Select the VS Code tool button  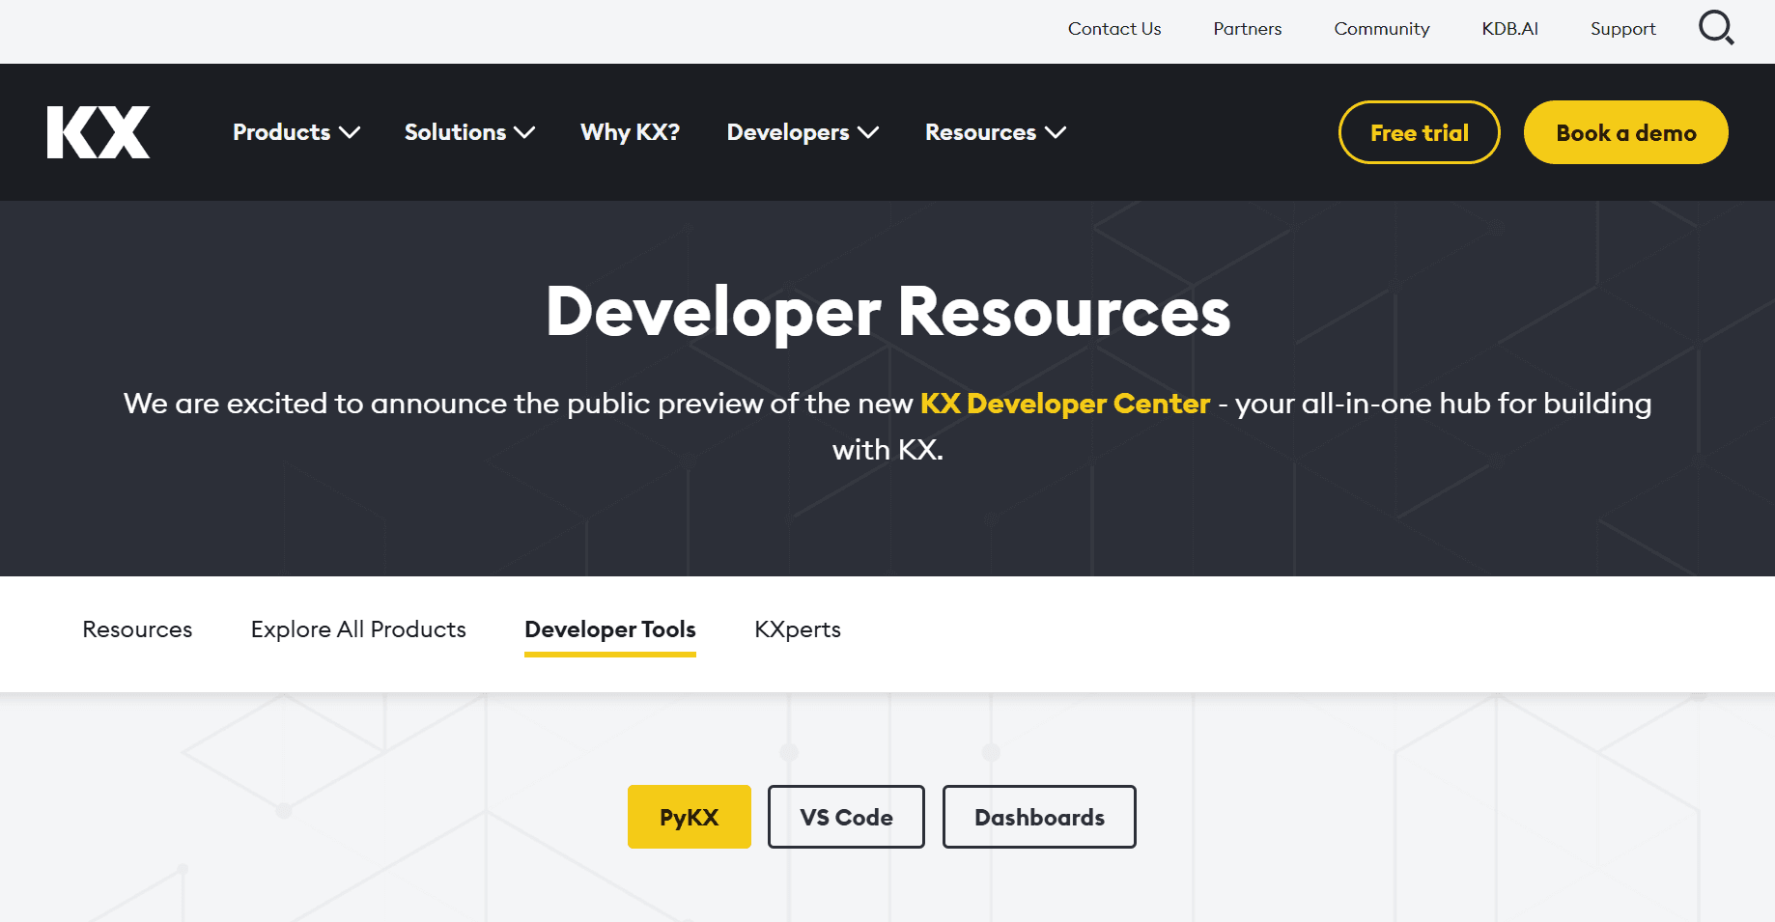point(846,817)
